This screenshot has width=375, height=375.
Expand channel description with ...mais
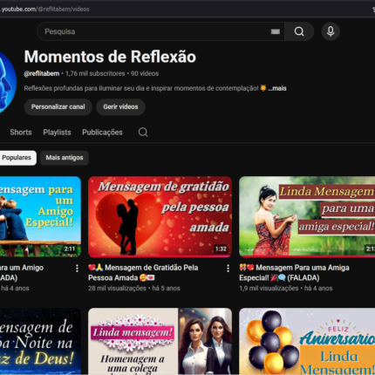click(277, 88)
